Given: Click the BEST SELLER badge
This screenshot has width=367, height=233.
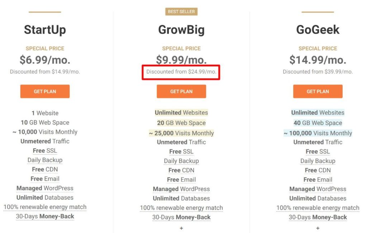Looking at the screenshot, I should [x=181, y=11].
